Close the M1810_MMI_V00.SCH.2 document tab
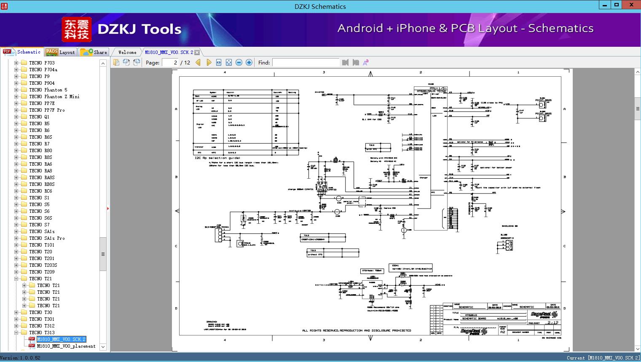641x362 pixels. tap(197, 53)
